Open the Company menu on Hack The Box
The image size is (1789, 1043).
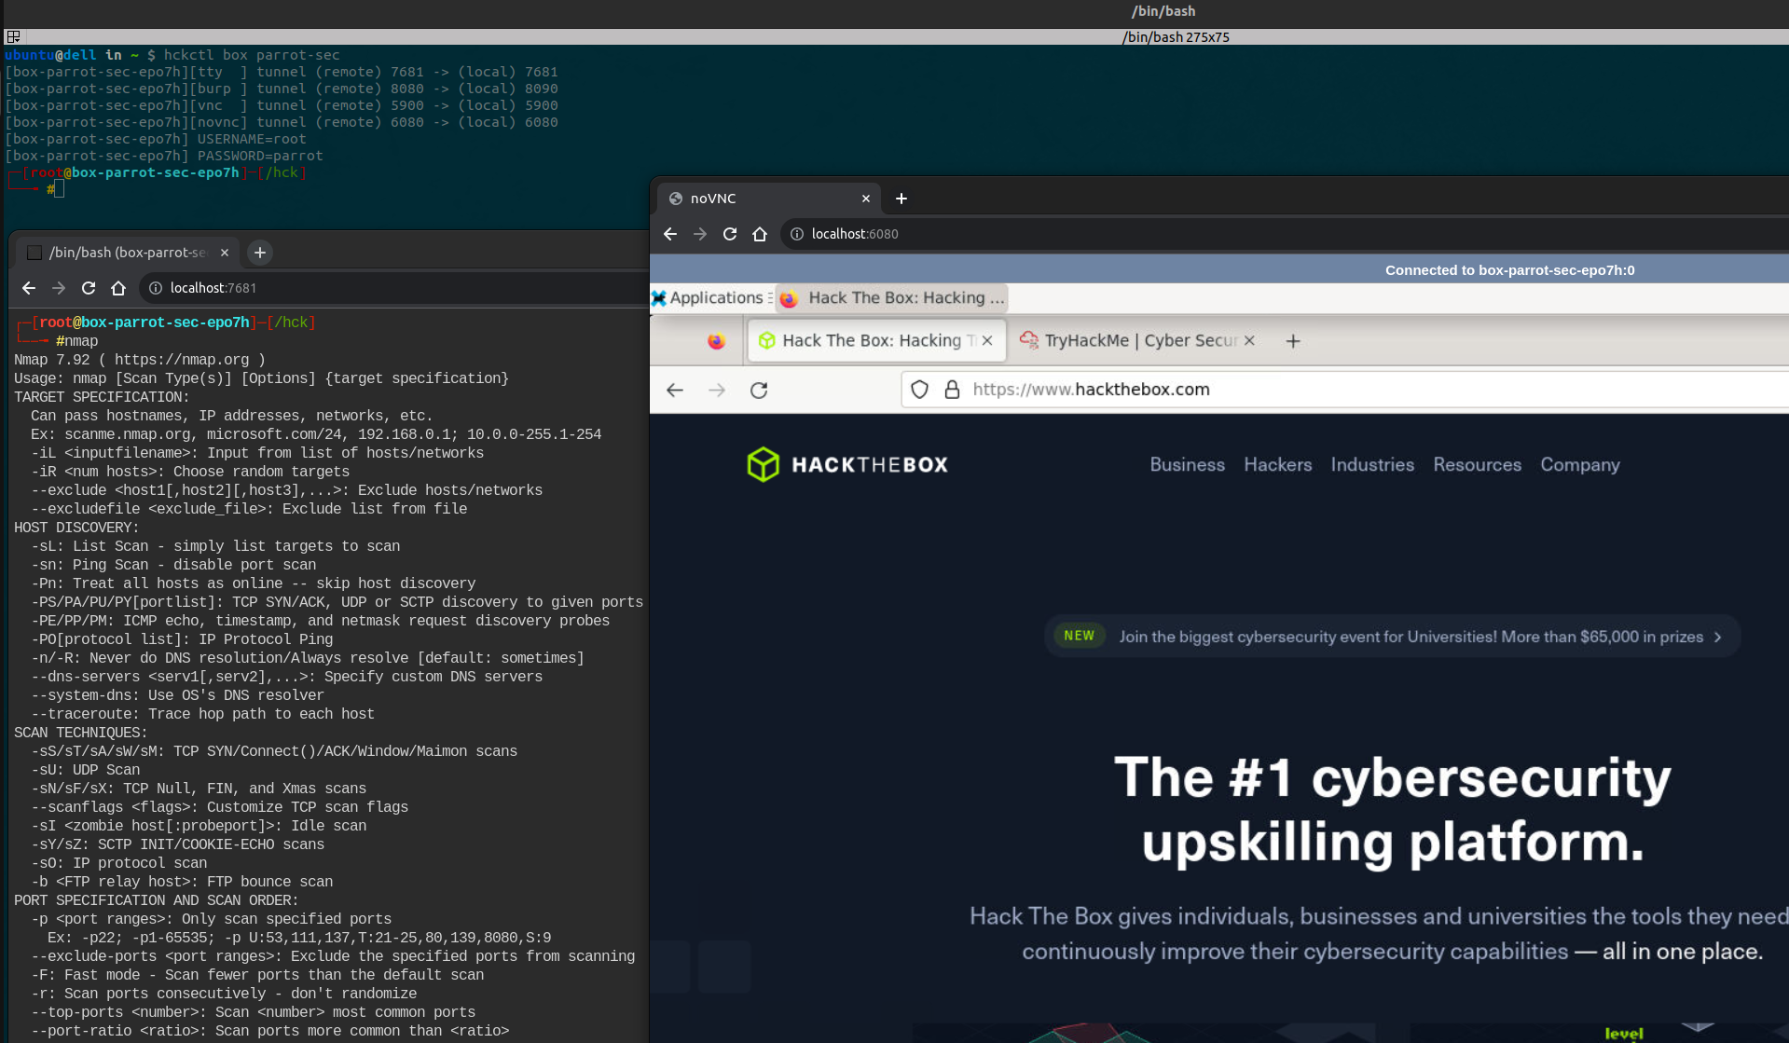(1580, 465)
